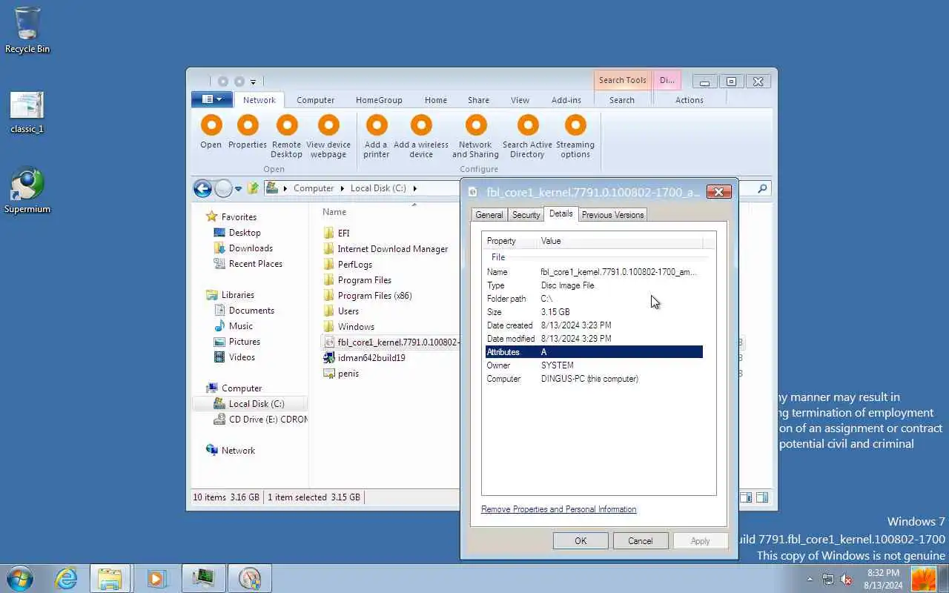Click the volume muted tray icon

click(846, 580)
